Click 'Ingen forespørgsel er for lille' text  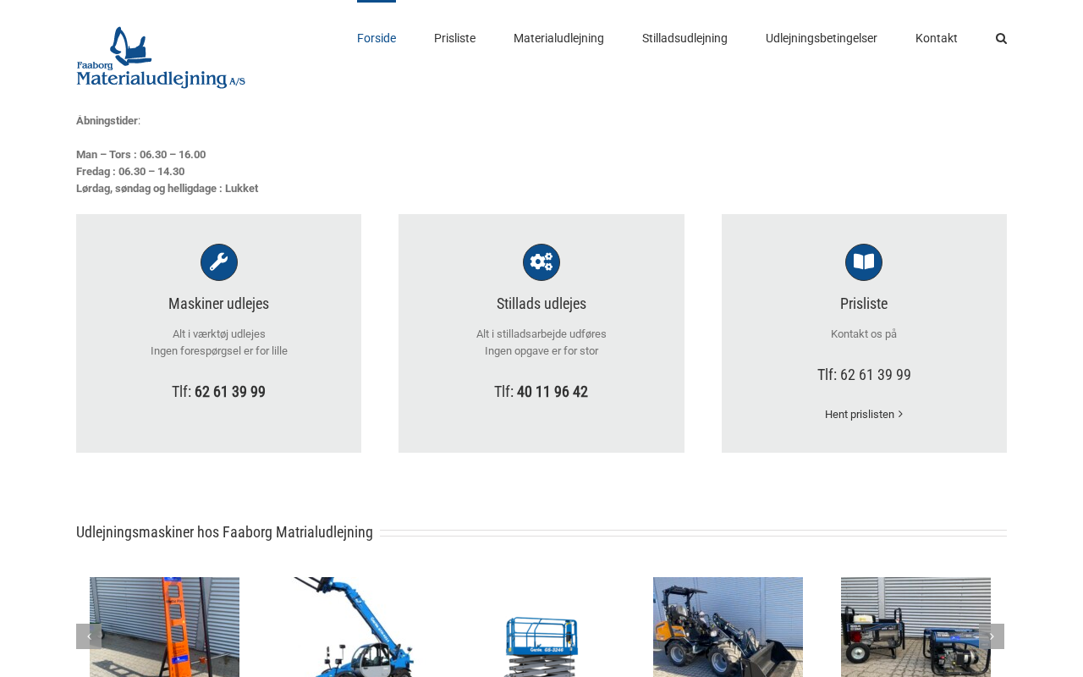(219, 351)
